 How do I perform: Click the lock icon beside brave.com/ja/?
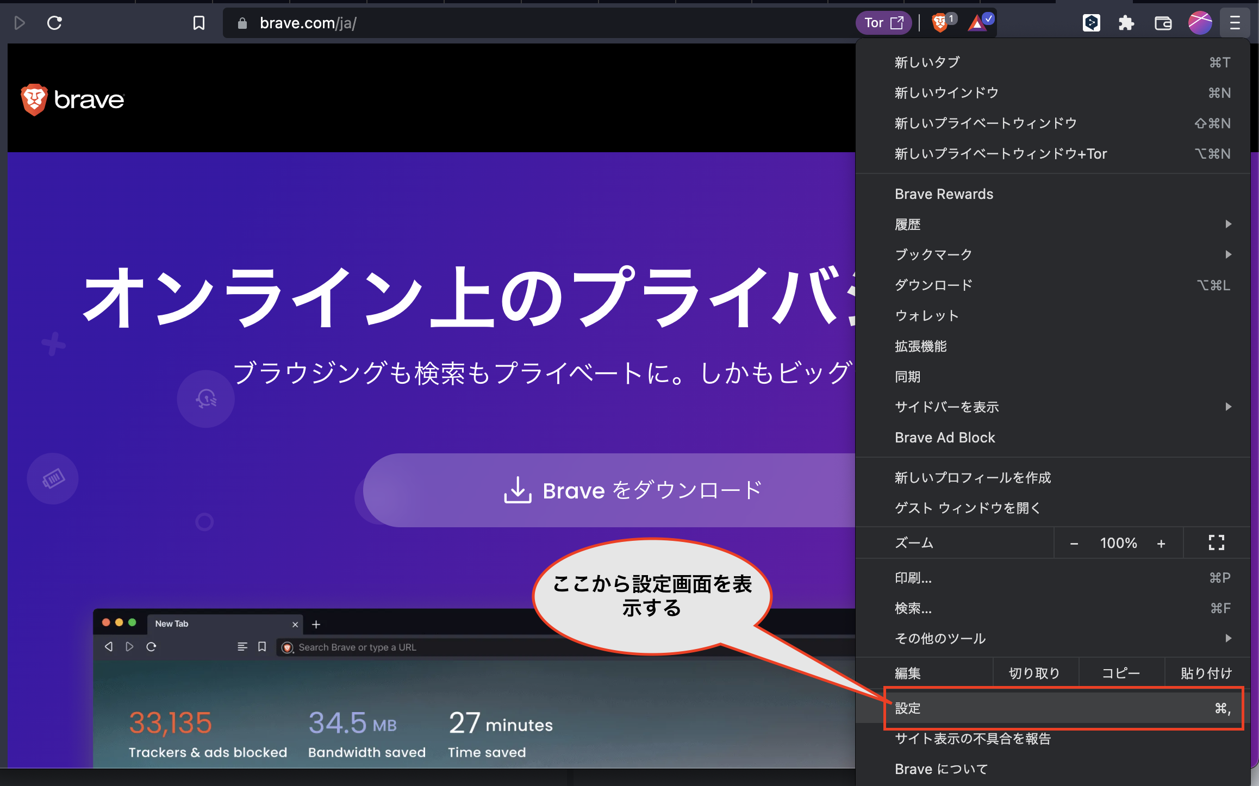tap(242, 23)
